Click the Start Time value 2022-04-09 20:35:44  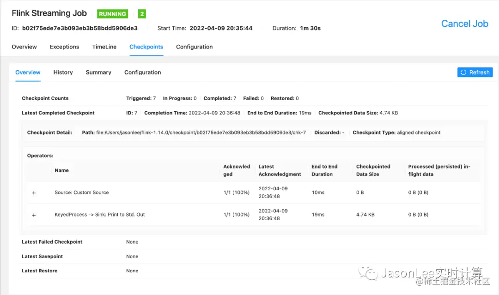[221, 28]
